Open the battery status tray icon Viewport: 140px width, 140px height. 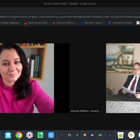(100, 135)
